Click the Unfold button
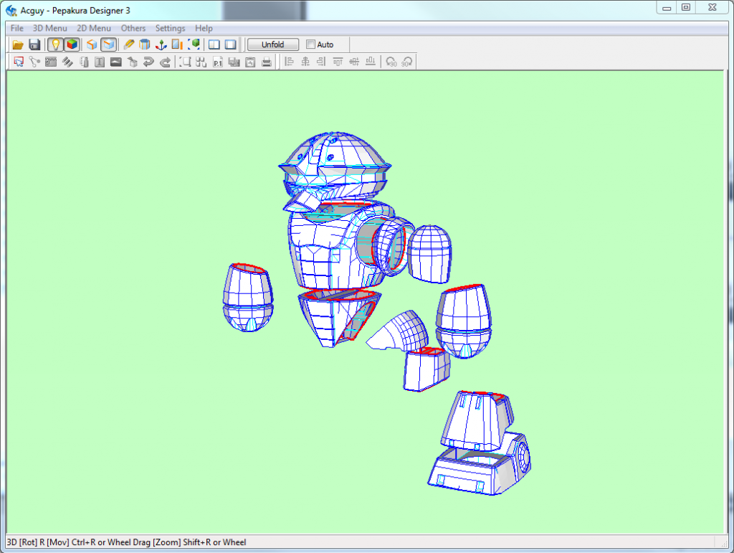This screenshot has width=734, height=553. (273, 44)
